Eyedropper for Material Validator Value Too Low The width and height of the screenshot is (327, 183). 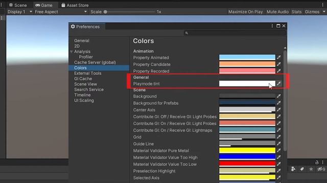[x=279, y=164]
